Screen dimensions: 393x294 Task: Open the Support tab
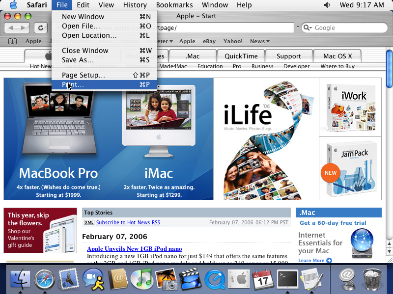point(289,56)
